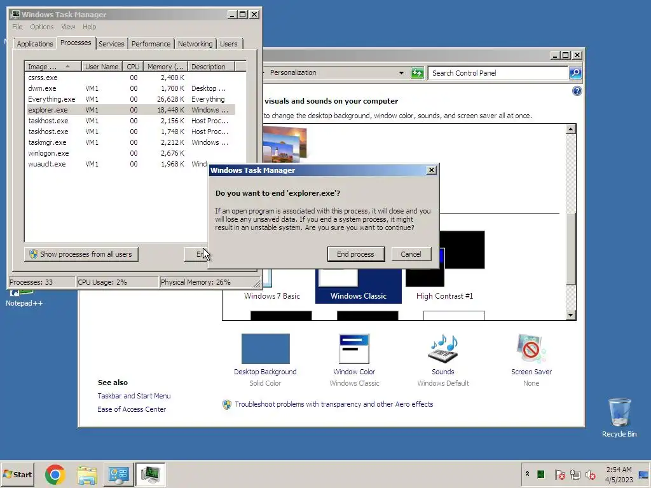The height and width of the screenshot is (488, 651).
Task: Click Show processes from all users
Action: [81, 254]
